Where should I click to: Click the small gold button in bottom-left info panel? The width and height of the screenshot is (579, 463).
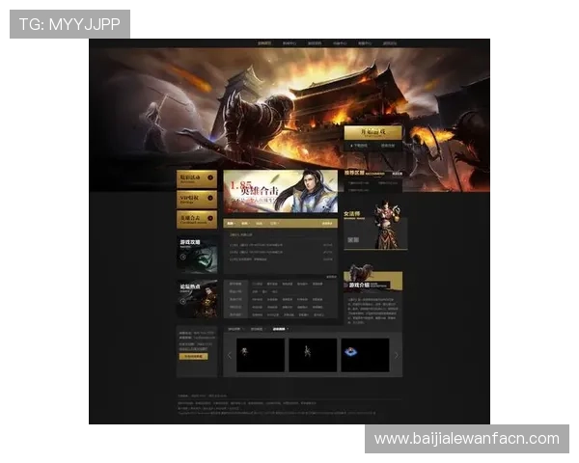click(193, 357)
